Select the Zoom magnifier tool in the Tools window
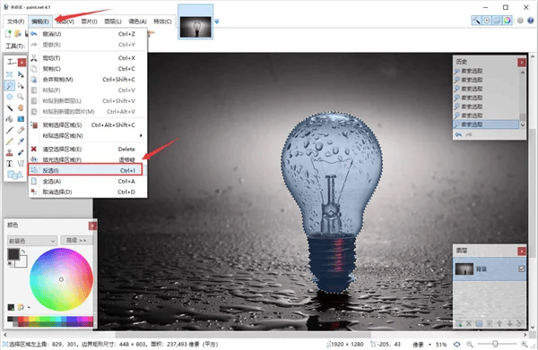The image size is (538, 350). 21,97
